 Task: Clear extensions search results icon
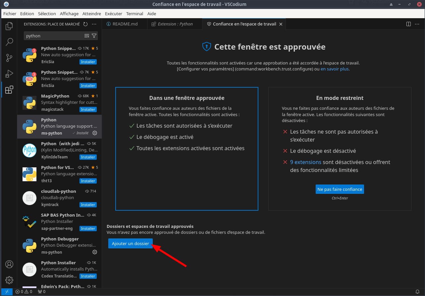87,36
